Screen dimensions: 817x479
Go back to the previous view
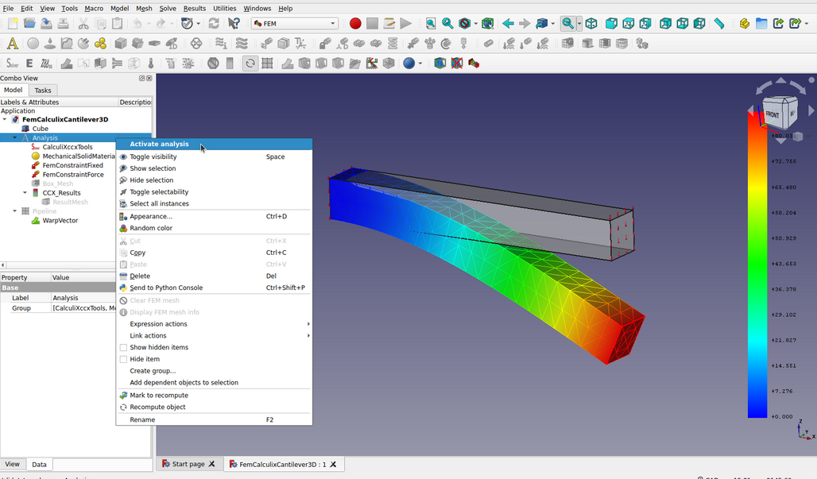coord(506,23)
